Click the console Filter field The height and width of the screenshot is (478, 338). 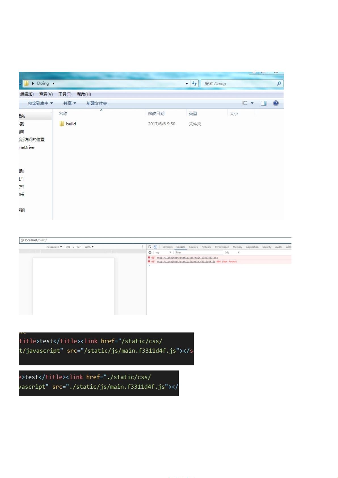(x=199, y=252)
